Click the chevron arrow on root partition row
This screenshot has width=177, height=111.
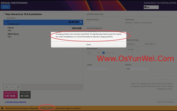tap(81, 21)
